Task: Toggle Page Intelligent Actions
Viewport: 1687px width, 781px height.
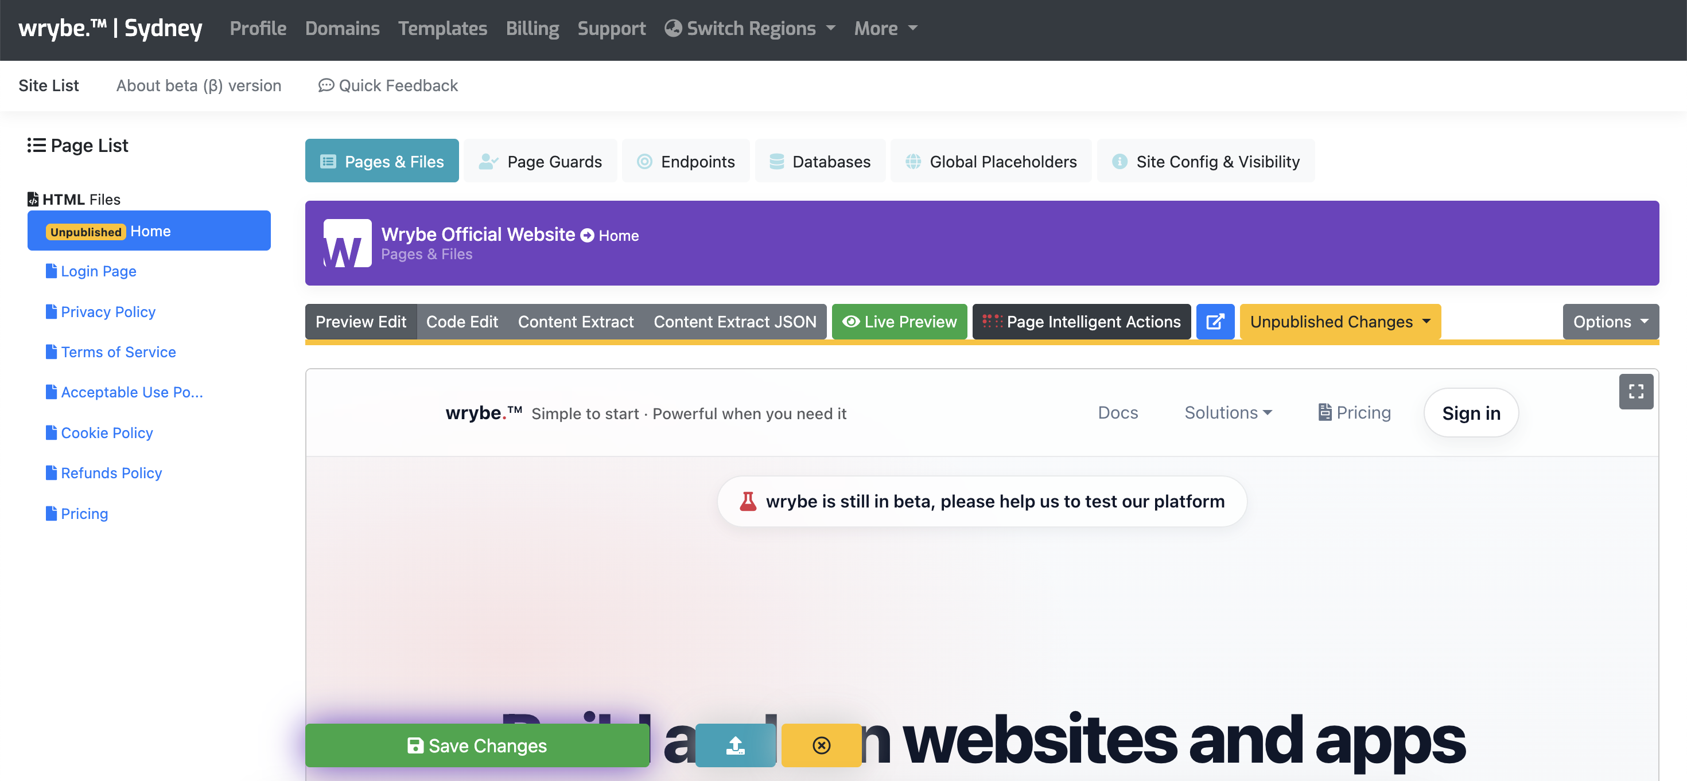Action: pos(1081,322)
